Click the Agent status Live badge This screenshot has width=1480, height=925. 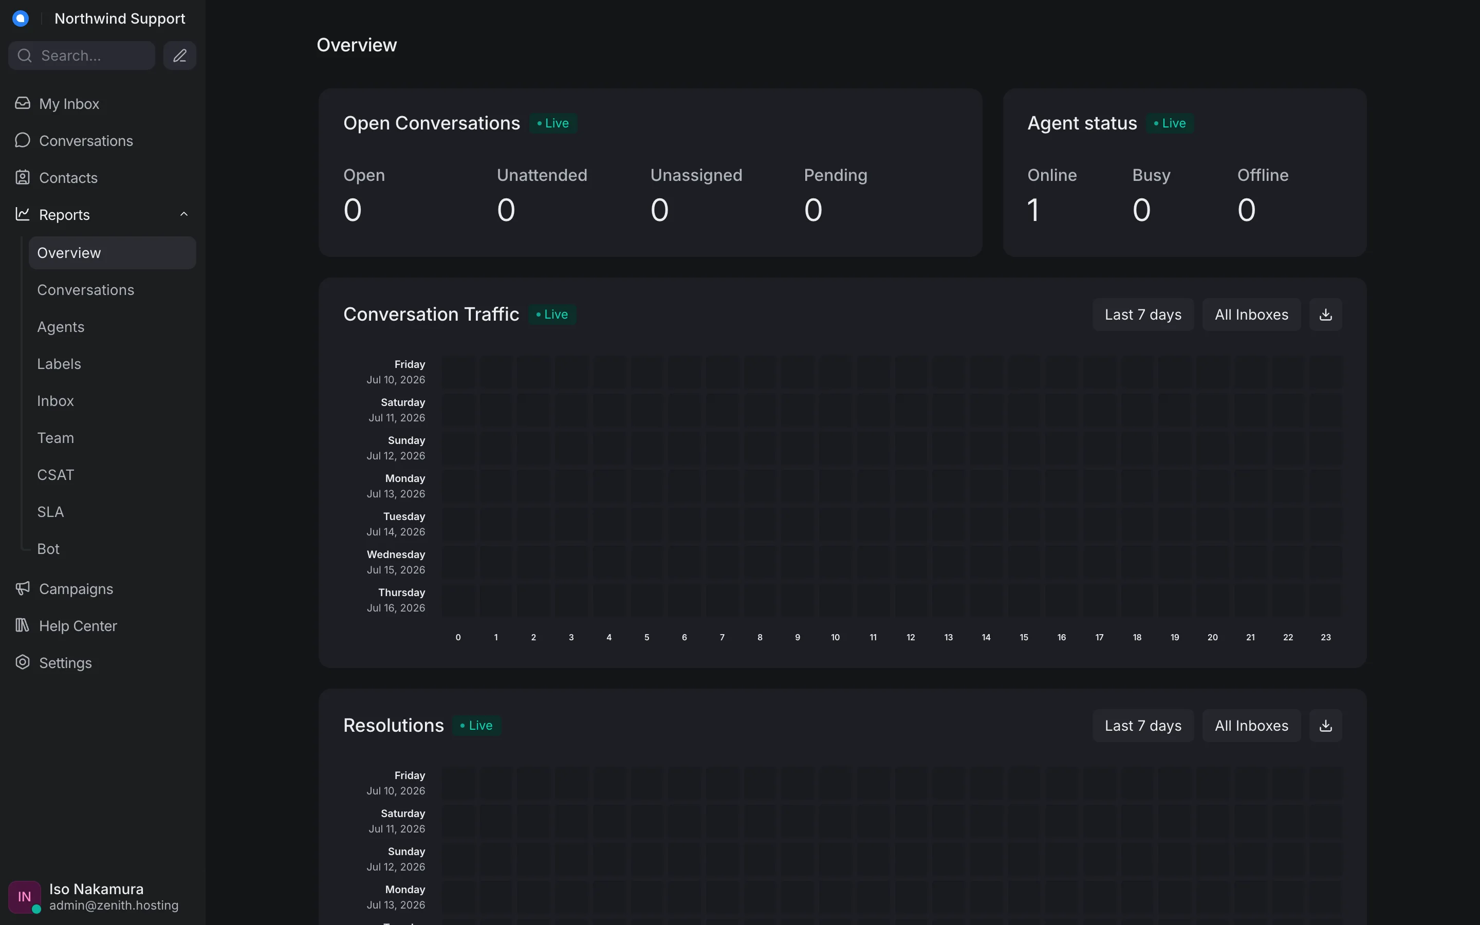click(x=1170, y=123)
